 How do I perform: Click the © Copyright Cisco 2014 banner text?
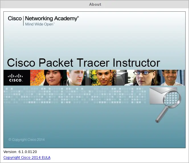click(x=26, y=140)
